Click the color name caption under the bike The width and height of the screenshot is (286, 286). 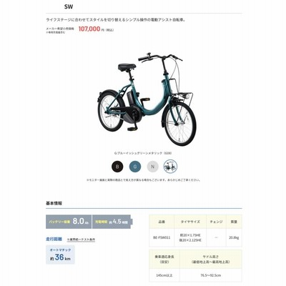coord(143,153)
